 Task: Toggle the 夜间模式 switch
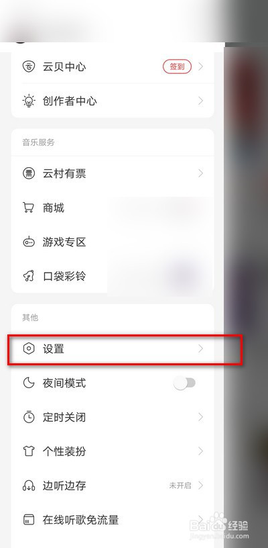pos(185,383)
